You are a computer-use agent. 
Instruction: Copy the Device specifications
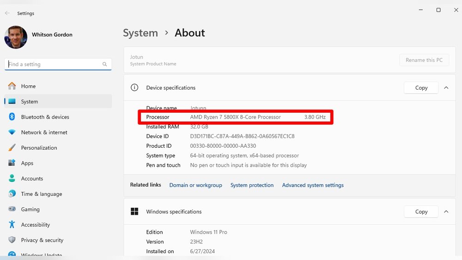tap(421, 88)
